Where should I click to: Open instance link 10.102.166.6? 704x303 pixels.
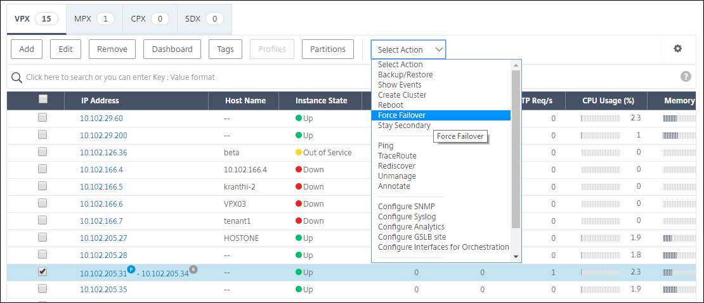tap(101, 203)
